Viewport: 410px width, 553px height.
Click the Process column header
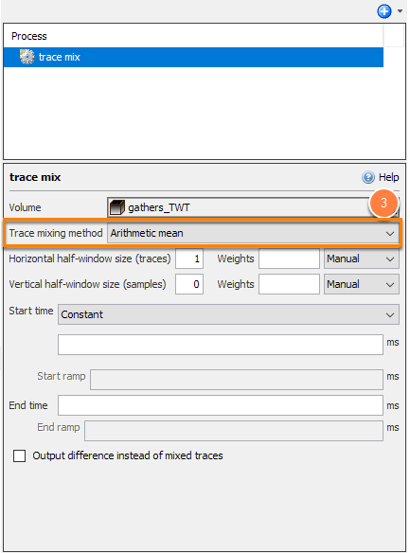point(29,36)
